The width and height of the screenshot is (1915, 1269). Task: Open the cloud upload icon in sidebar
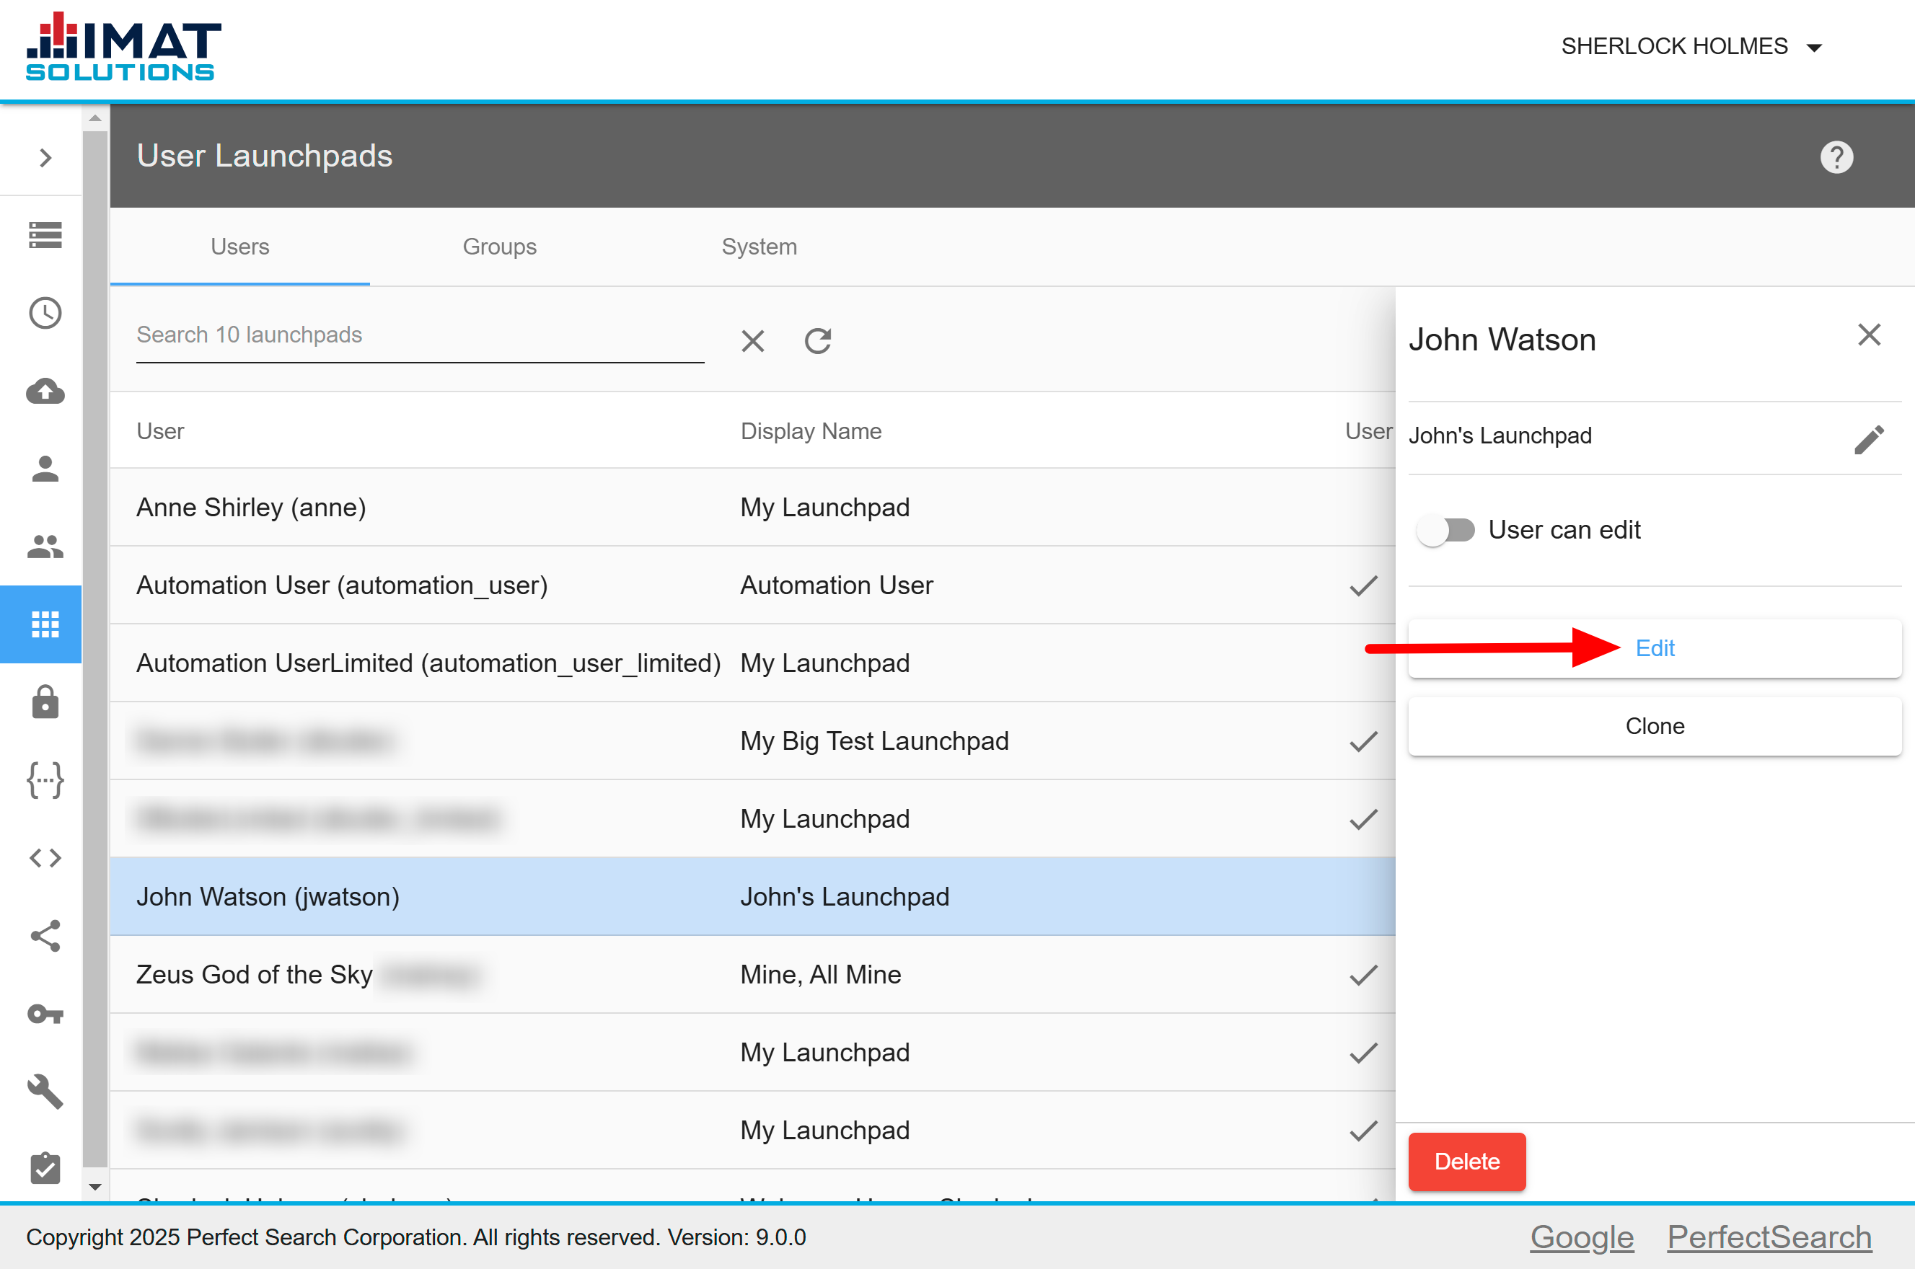(45, 391)
